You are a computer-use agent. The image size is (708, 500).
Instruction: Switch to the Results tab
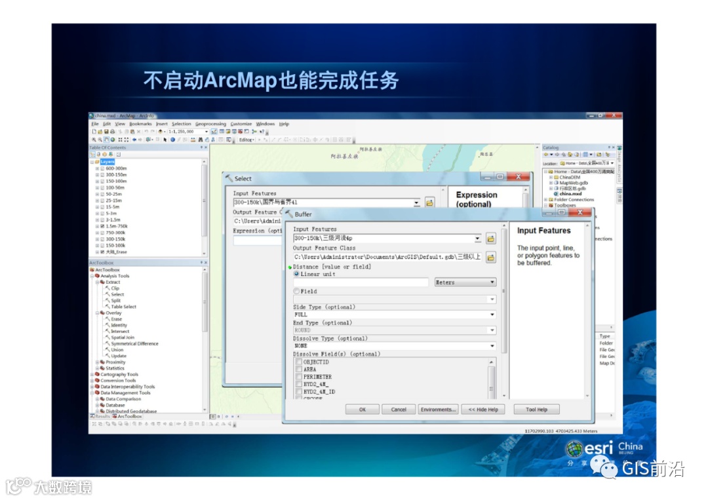100,417
